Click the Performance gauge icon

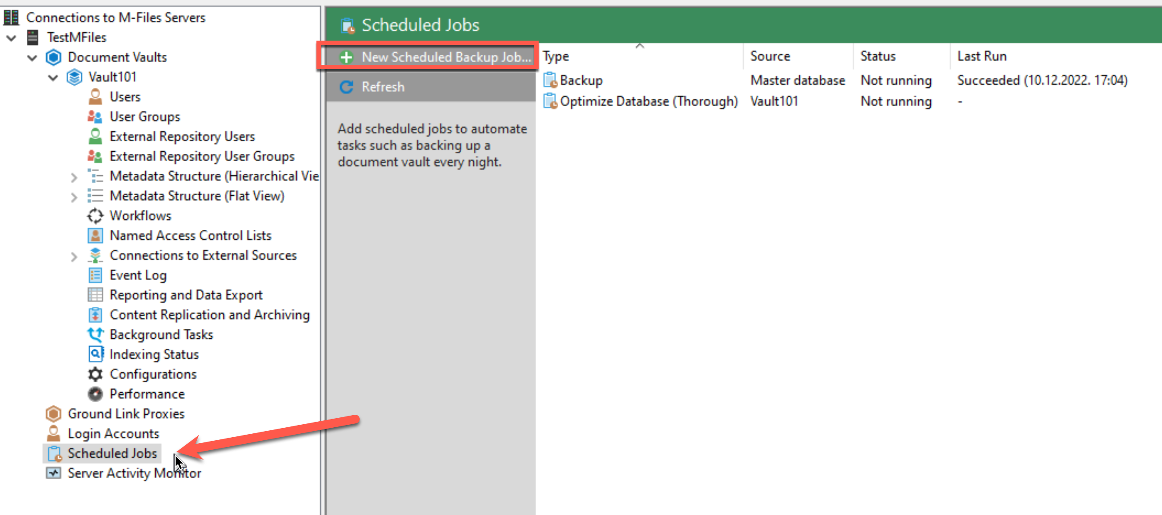coord(95,394)
